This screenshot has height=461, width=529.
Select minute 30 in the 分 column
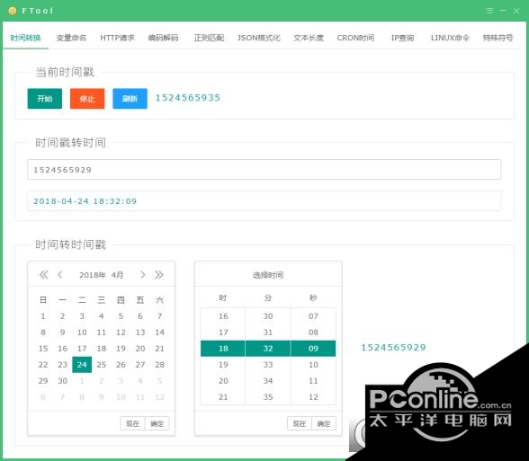[268, 316]
